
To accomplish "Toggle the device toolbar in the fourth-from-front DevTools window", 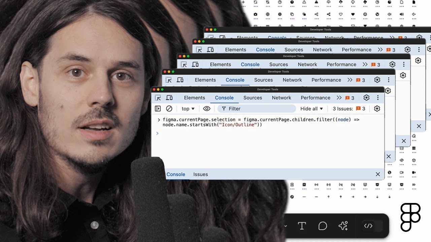I will tap(210, 50).
